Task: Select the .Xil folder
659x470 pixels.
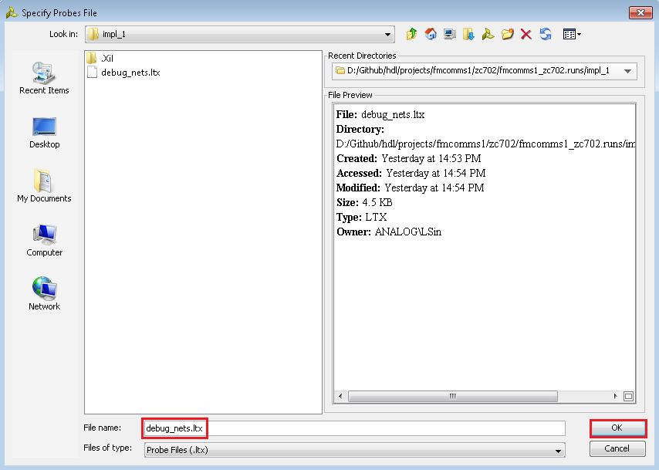Action: point(106,58)
